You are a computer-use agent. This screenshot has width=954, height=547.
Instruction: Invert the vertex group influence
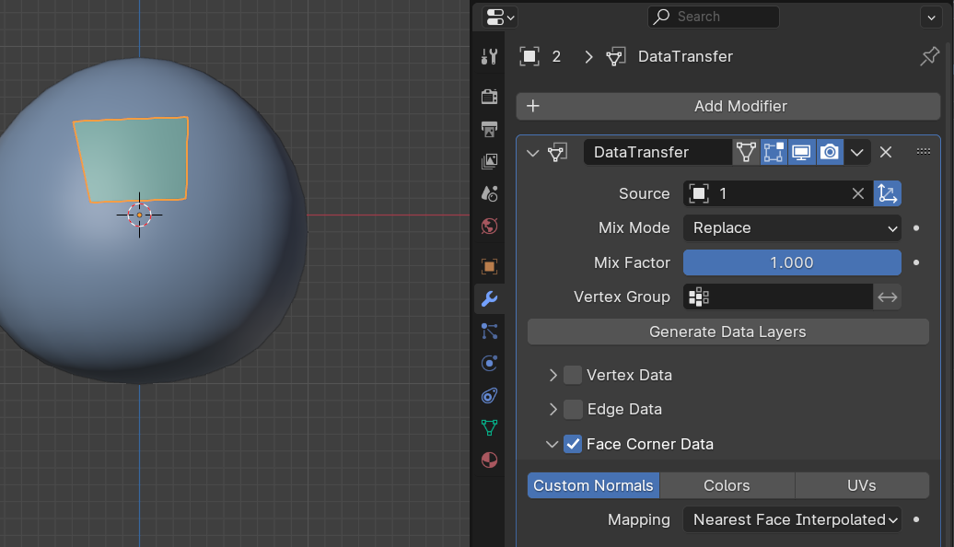[x=887, y=297]
